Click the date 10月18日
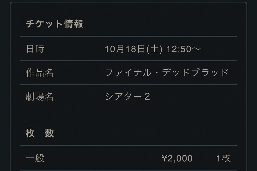Viewport: 257px width, 171px height. pyautogui.click(x=125, y=49)
